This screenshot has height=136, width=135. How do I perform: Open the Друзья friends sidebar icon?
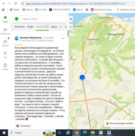pos(5,43)
